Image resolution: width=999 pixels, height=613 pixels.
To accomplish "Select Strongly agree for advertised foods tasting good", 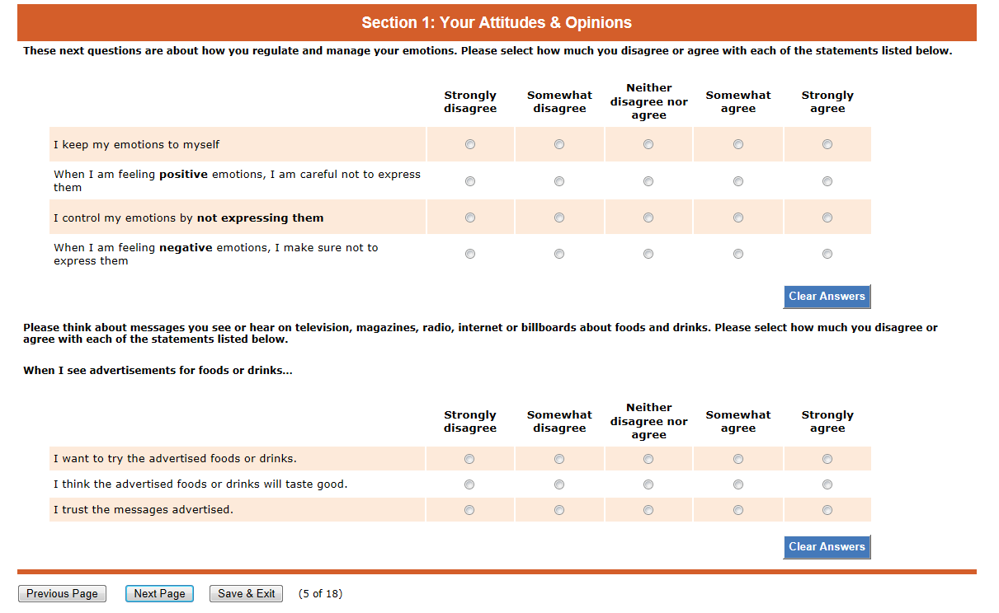I will 827,484.
